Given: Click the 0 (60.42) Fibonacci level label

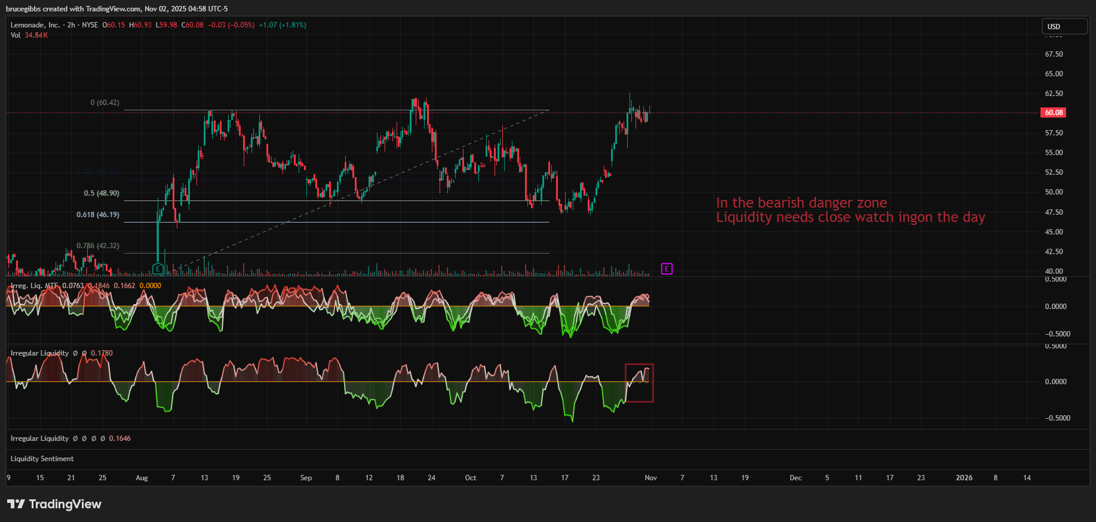Looking at the screenshot, I should point(105,103).
